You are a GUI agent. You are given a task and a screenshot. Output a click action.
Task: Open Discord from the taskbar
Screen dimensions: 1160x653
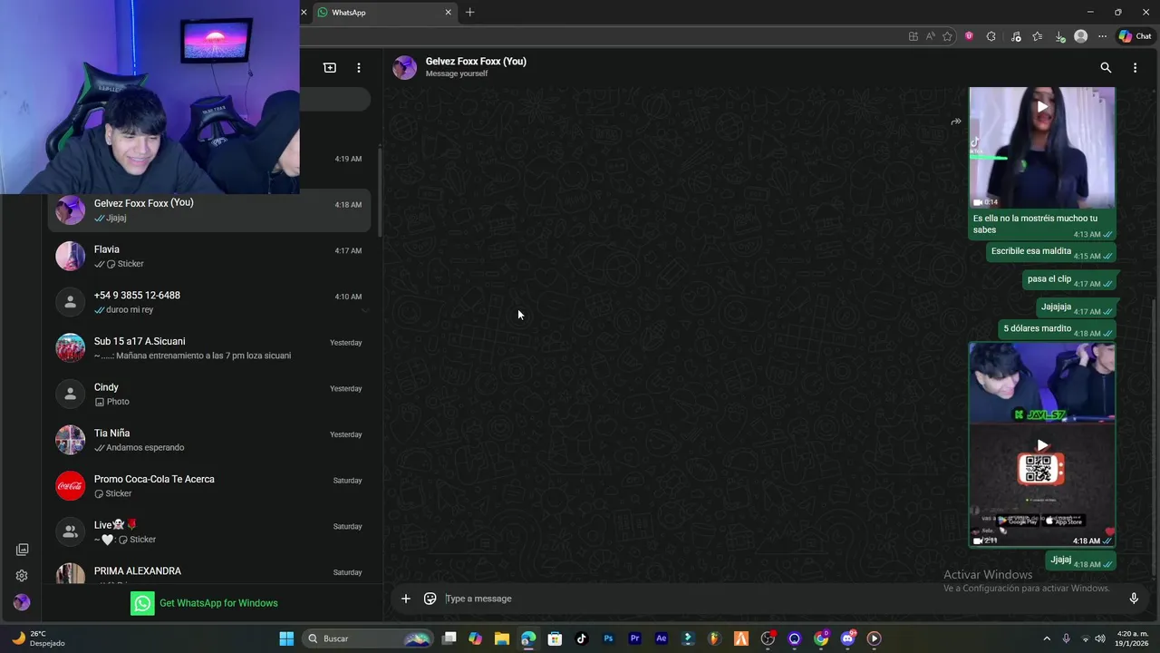coord(847,638)
